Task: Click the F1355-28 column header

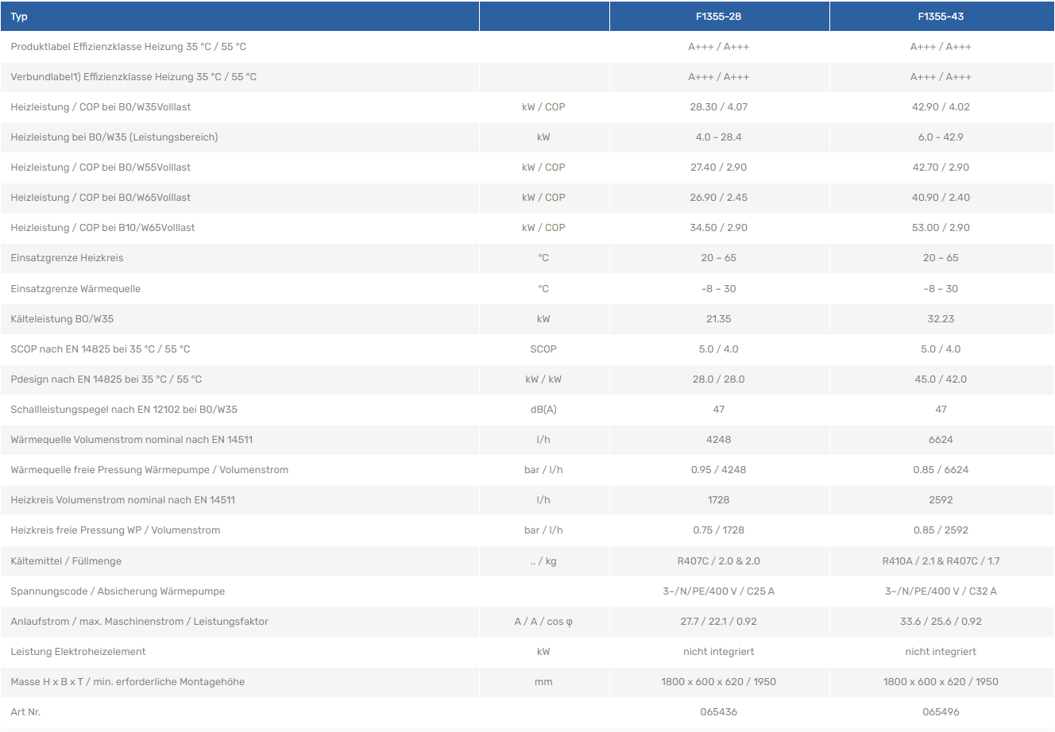Action: [x=718, y=17]
